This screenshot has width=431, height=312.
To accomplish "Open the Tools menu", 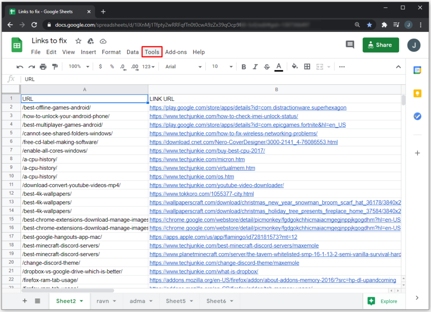I will [152, 52].
